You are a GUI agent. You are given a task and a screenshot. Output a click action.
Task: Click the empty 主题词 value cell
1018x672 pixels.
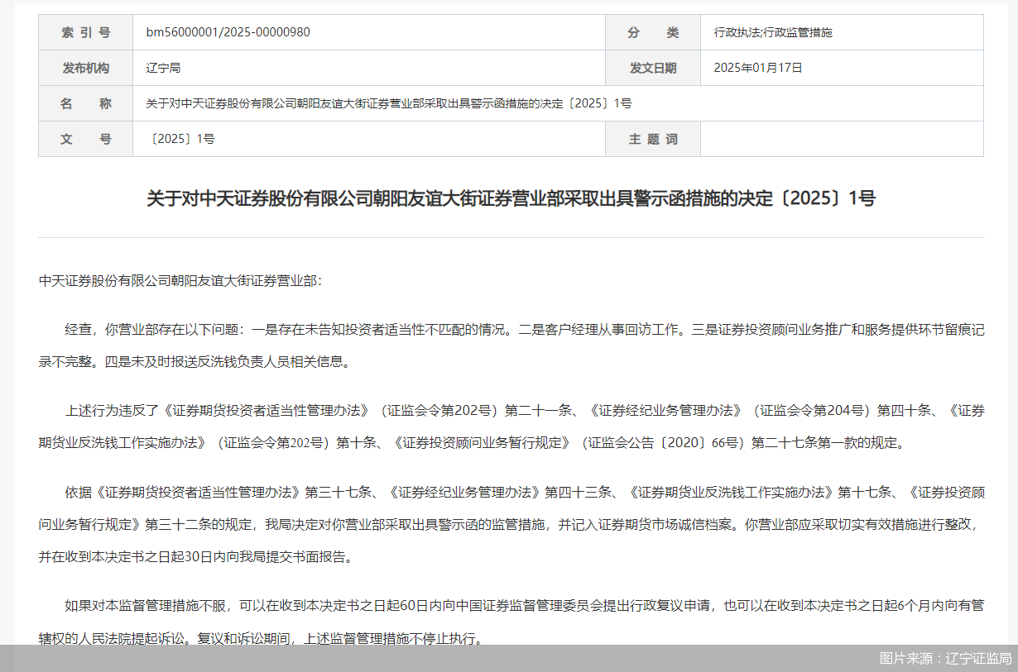pos(842,138)
